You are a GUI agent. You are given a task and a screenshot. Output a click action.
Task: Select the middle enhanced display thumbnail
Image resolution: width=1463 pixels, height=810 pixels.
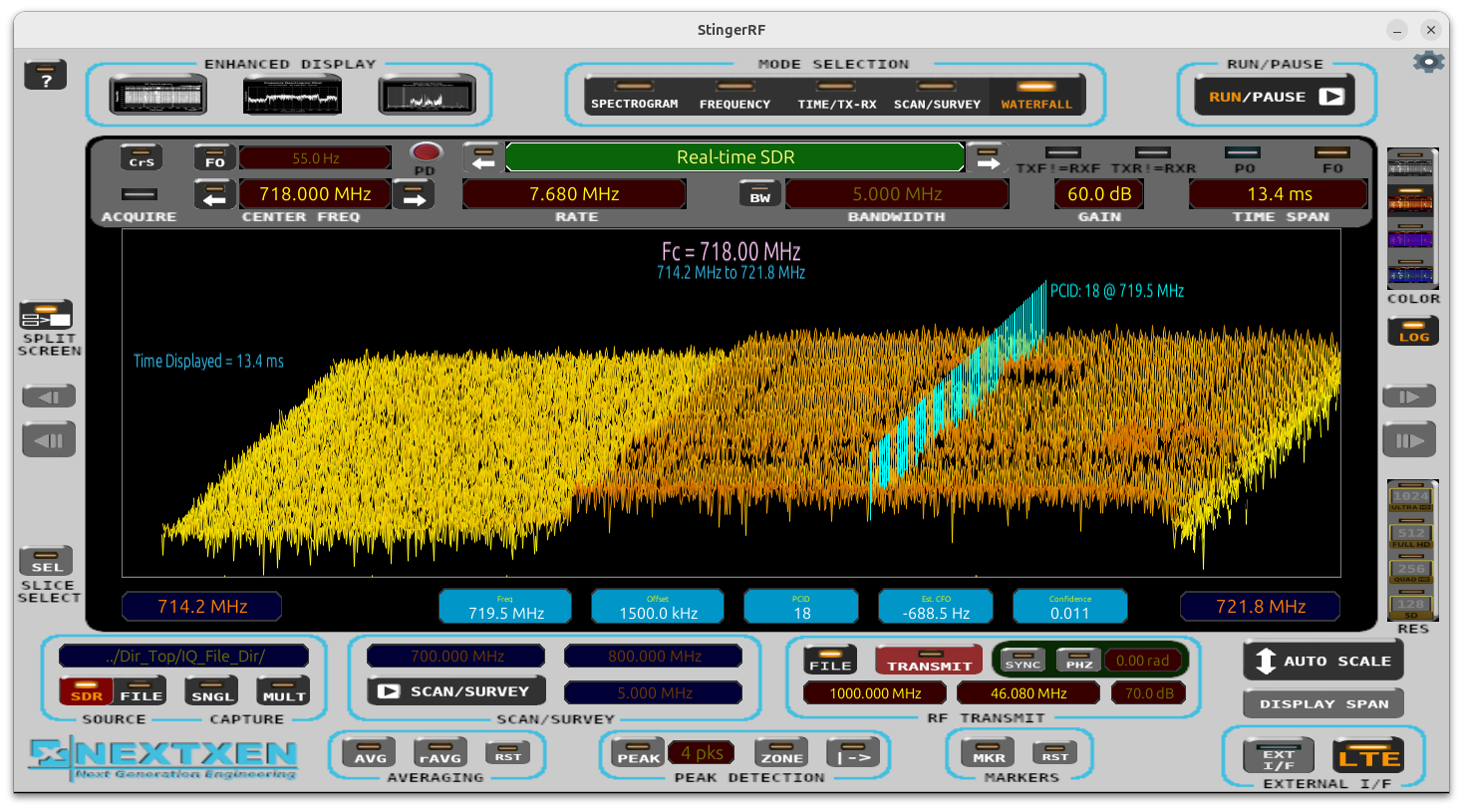coord(292,97)
